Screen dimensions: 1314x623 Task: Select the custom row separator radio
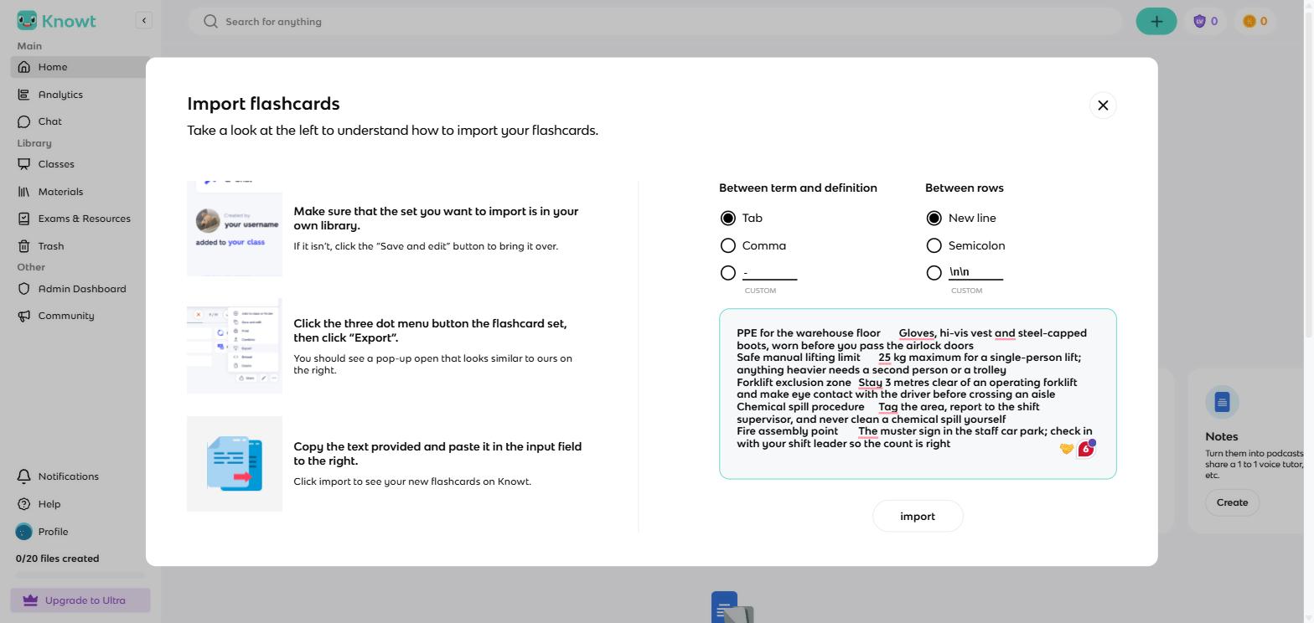click(934, 273)
